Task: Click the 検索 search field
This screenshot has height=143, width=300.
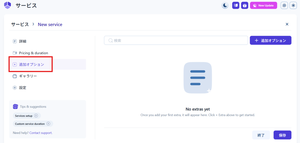Action: (x=176, y=40)
